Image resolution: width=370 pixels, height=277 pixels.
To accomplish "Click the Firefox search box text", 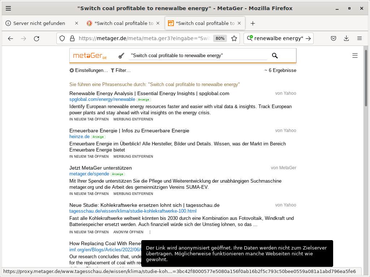I will 279,38.
